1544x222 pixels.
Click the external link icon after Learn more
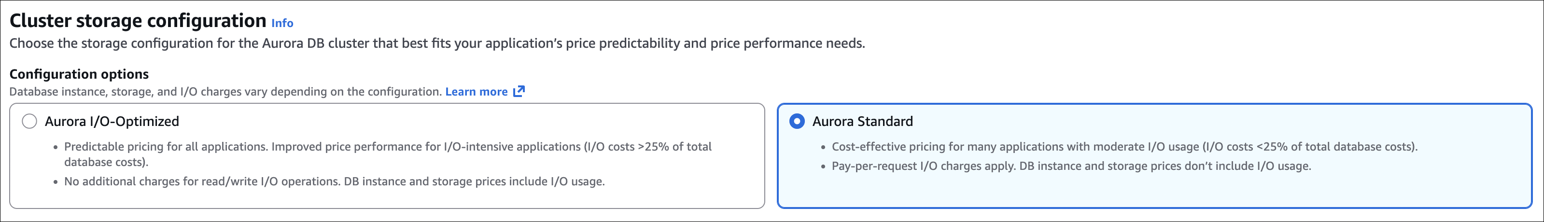pos(519,92)
